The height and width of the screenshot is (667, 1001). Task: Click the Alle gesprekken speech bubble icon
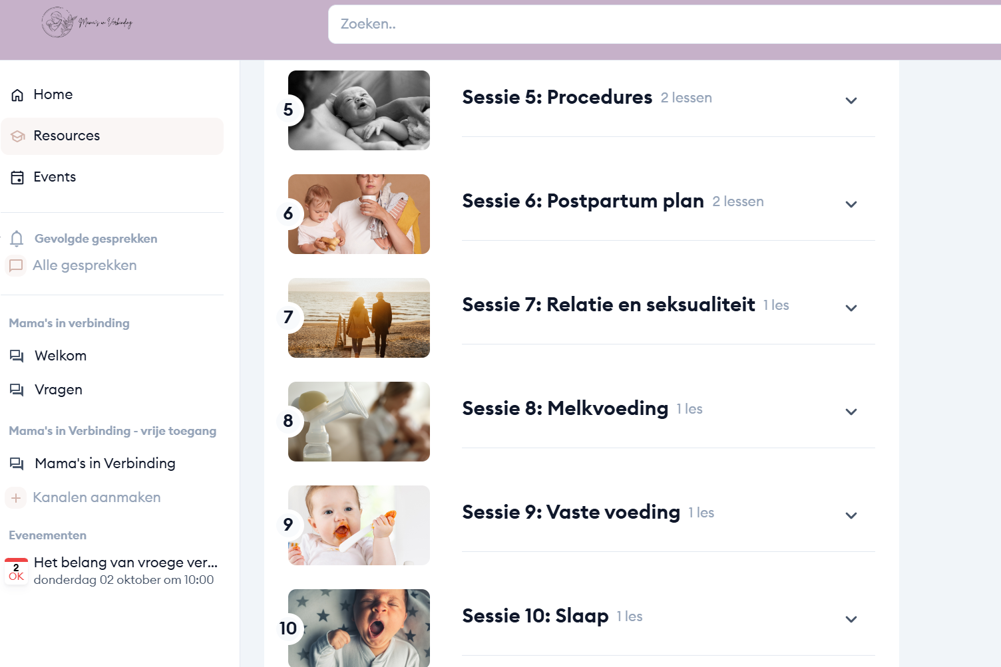tap(16, 265)
